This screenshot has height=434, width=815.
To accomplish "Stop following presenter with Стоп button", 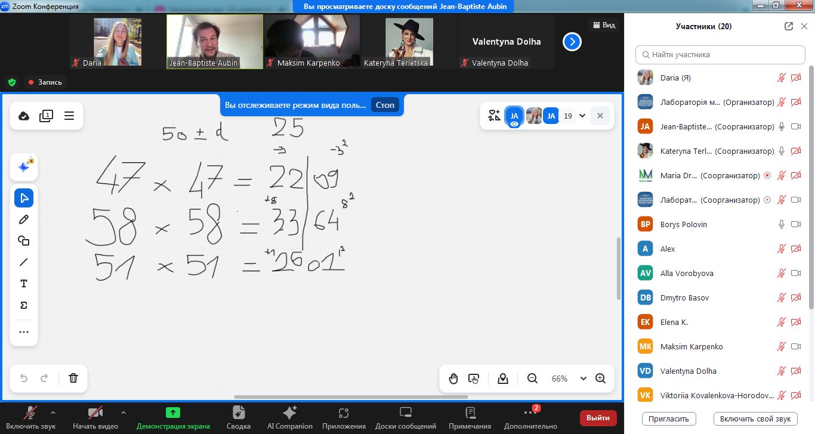I will pyautogui.click(x=385, y=105).
